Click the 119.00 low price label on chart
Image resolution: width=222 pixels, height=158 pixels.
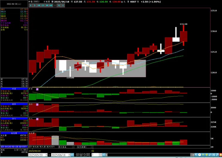[70, 78]
